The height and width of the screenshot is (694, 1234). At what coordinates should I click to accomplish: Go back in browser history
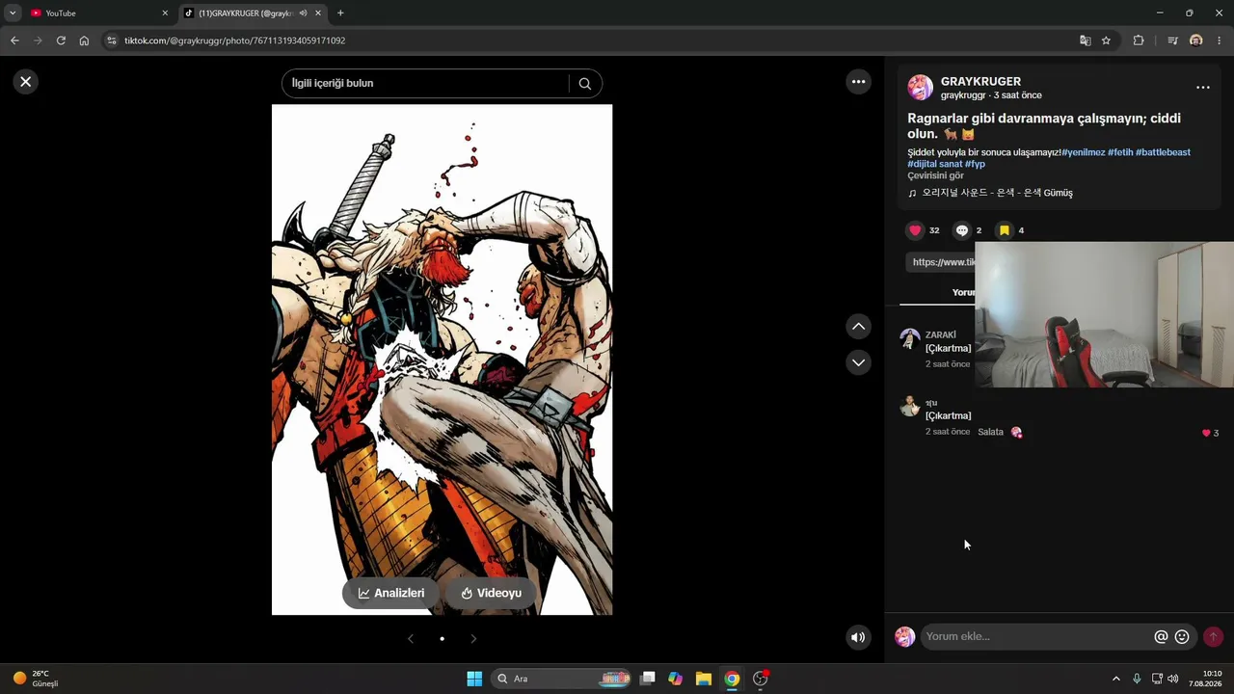point(14,40)
